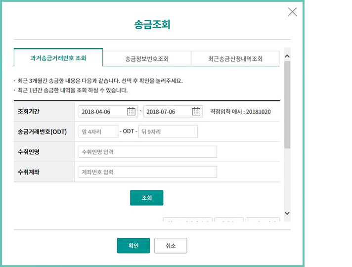Click the 계좌번호 입력 text field
Viewport: 352px width, 267px height.
[x=147, y=172]
